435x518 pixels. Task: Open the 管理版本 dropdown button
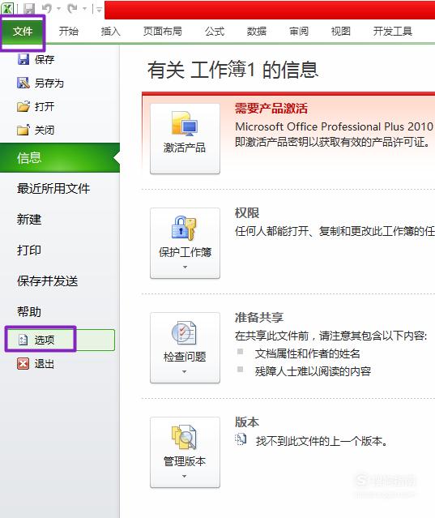tap(185, 452)
